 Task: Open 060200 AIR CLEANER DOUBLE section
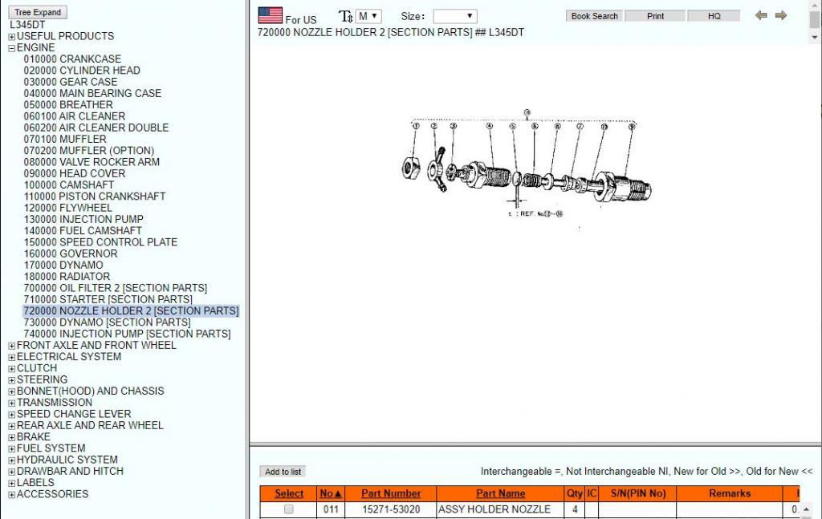pyautogui.click(x=96, y=128)
